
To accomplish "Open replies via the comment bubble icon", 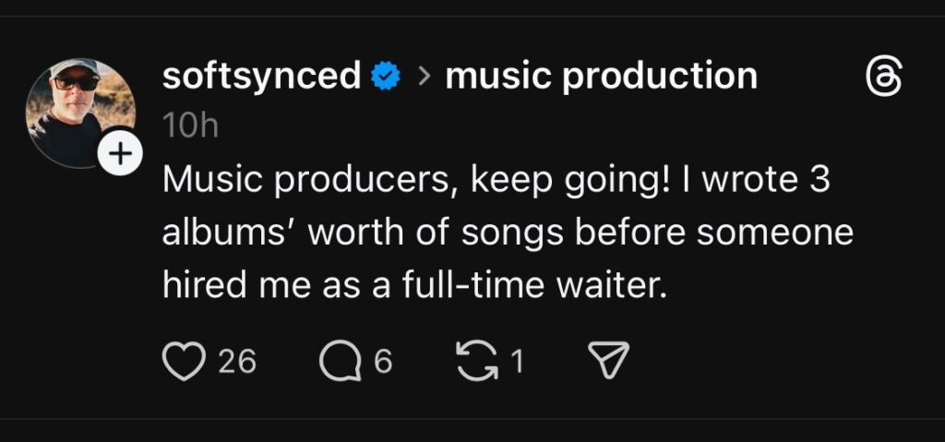I will (341, 361).
